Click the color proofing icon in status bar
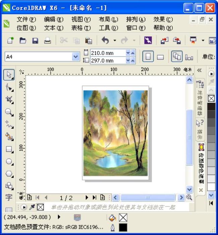 pos(77,217)
